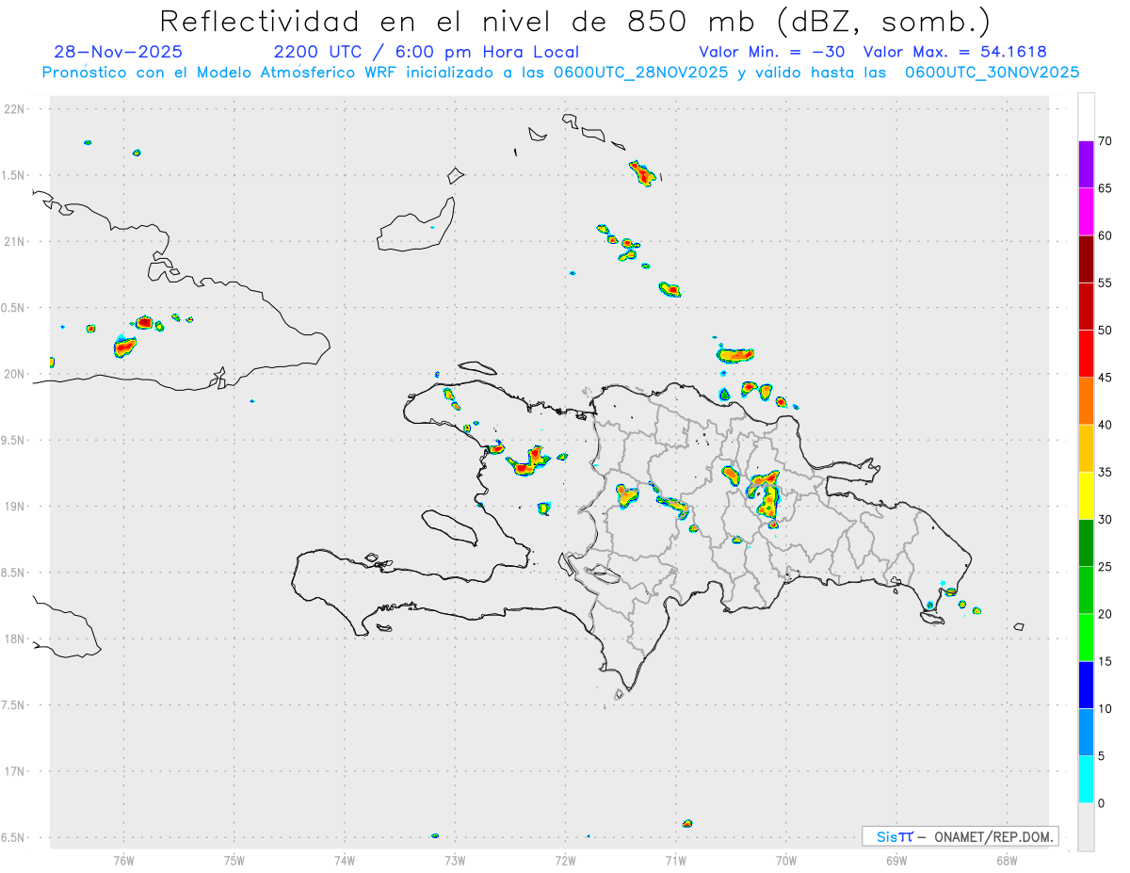This screenshot has height=873, width=1130.
Task: Click the colorbar tick label '35'
Action: (1105, 472)
